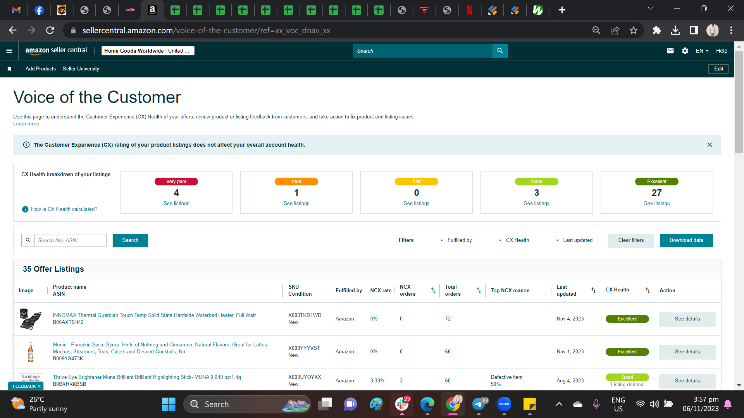Open the EN language dropdown

click(x=702, y=51)
